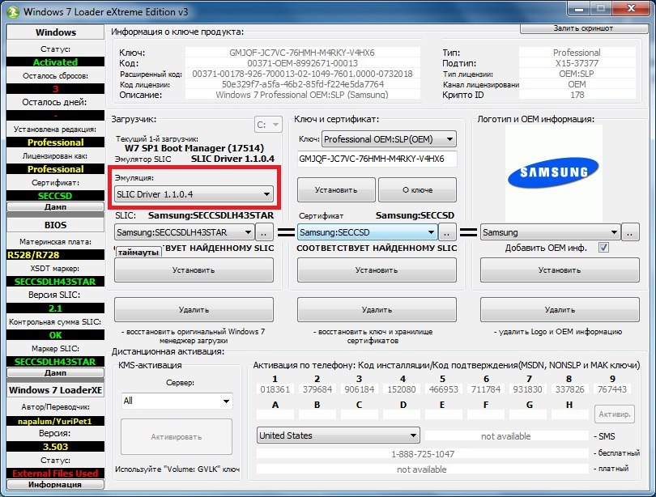
Task: Click 'Установить' in the Logo and OEM section
Action: click(x=560, y=270)
